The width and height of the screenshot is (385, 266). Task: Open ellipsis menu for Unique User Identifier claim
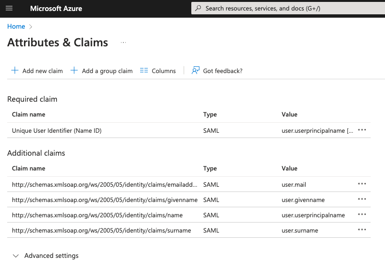(x=362, y=130)
